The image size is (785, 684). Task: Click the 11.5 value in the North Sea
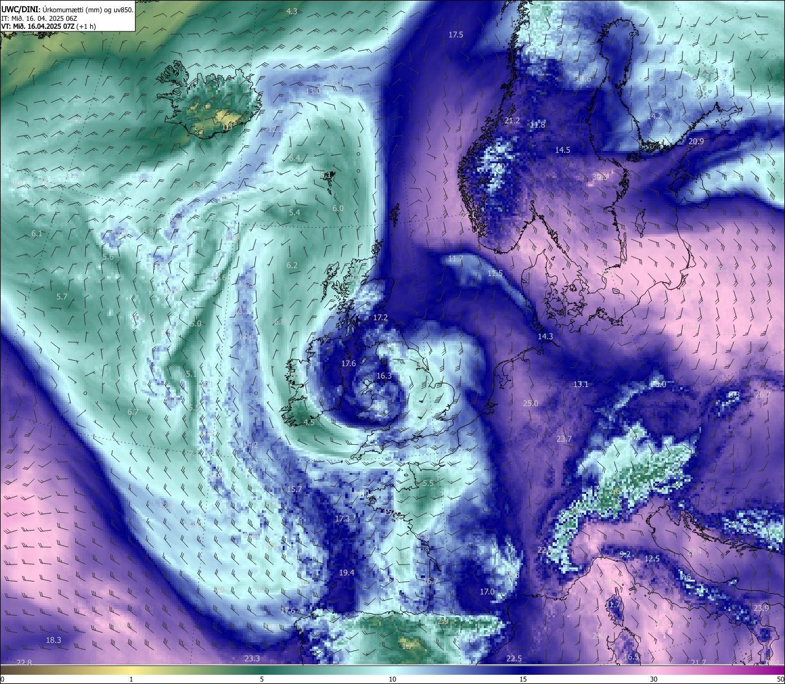coord(495,274)
